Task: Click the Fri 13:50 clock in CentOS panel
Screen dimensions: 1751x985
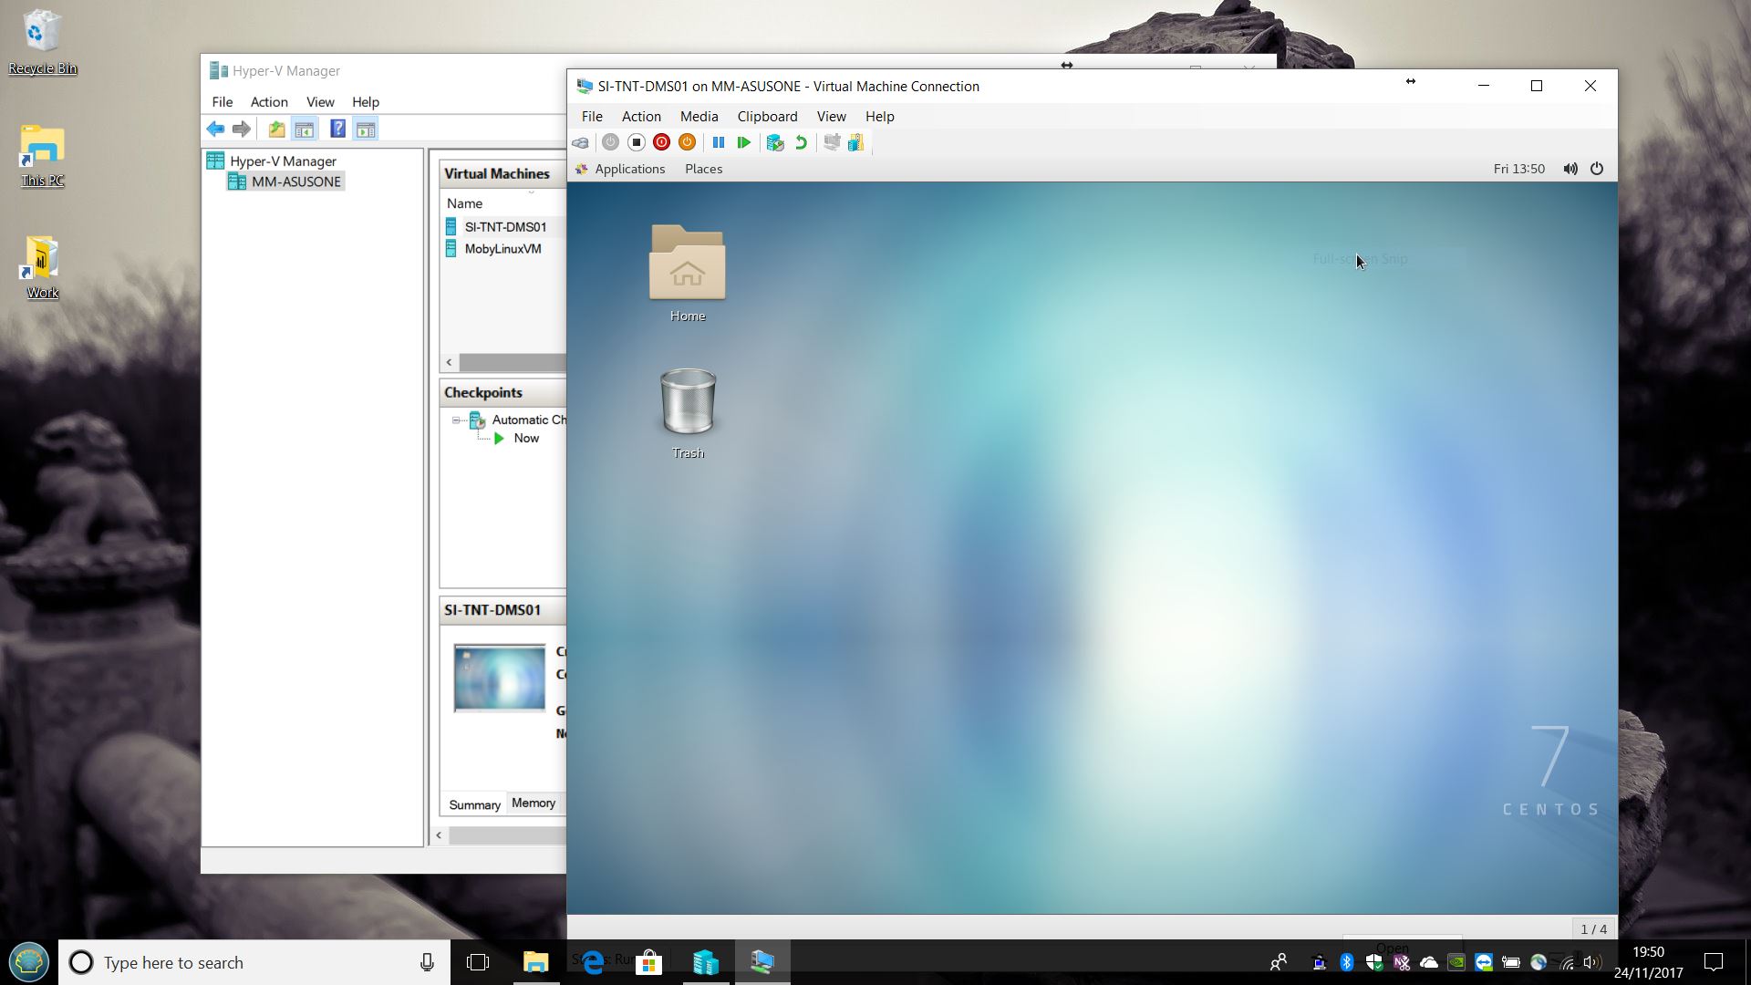Action: [x=1519, y=169]
